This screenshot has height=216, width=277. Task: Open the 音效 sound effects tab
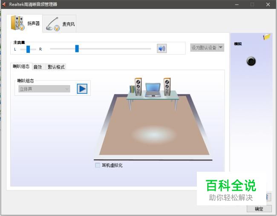point(38,67)
